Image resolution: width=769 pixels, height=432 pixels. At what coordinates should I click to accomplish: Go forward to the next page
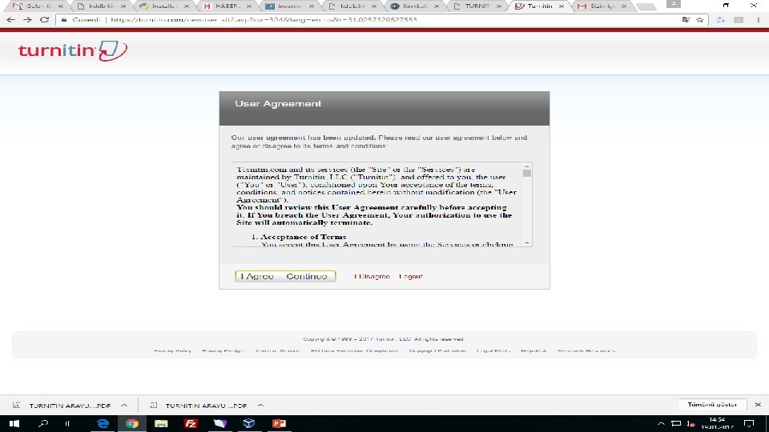(x=27, y=19)
